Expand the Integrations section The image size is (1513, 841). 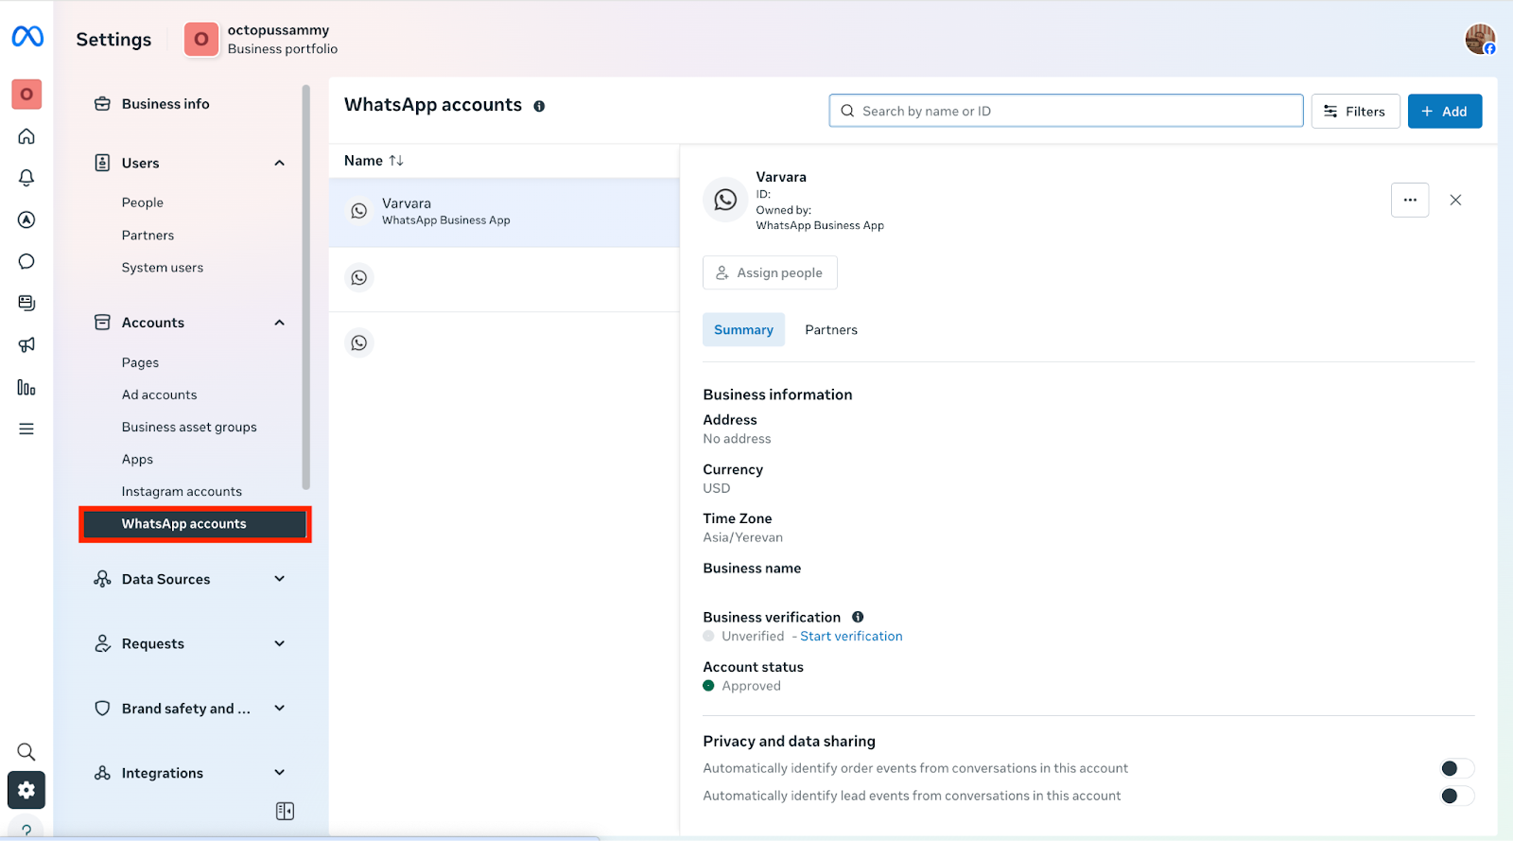(x=279, y=773)
